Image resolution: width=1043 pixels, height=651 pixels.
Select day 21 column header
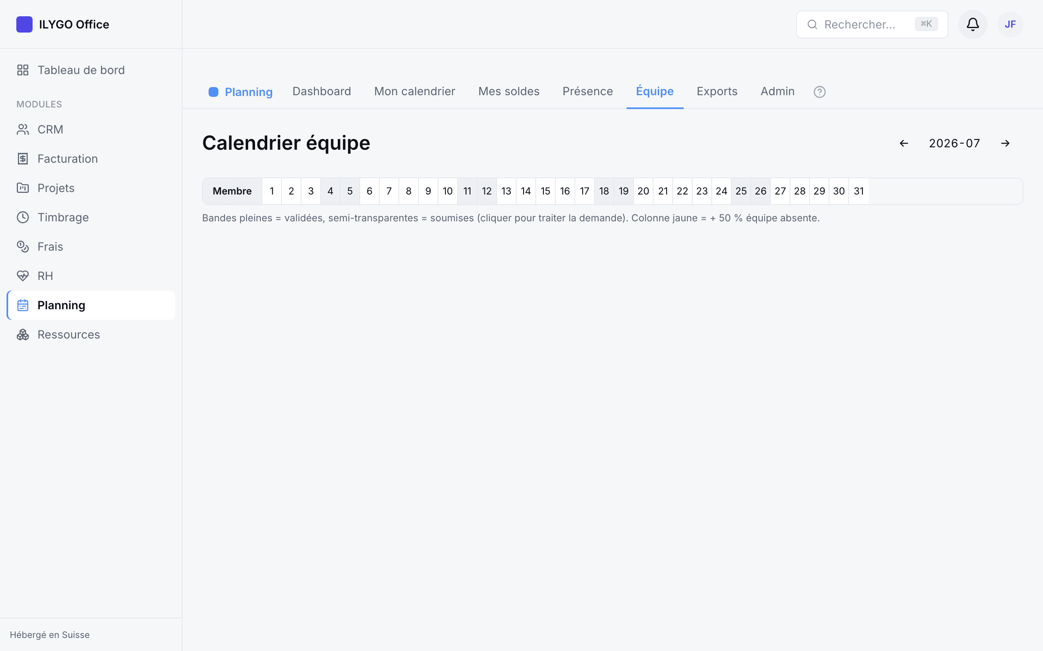663,191
